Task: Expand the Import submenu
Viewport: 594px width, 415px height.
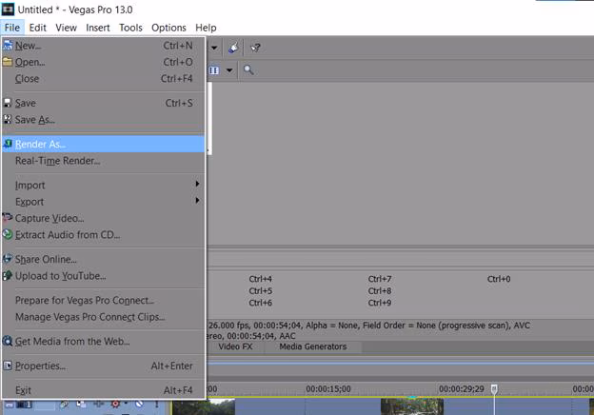Action: coord(103,186)
